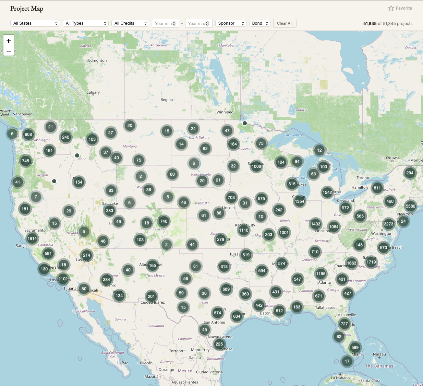Open the 1433 cluster near Cincinnati

click(316, 224)
